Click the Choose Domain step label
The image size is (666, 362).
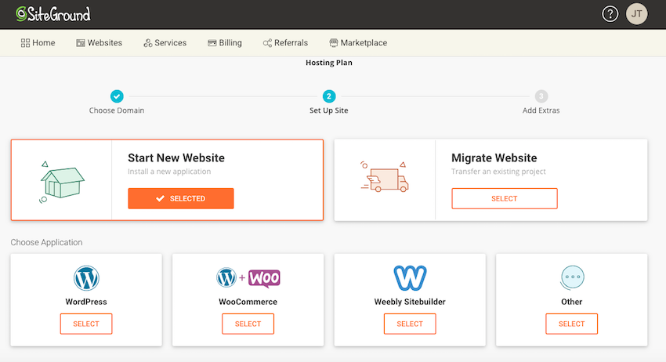117,110
